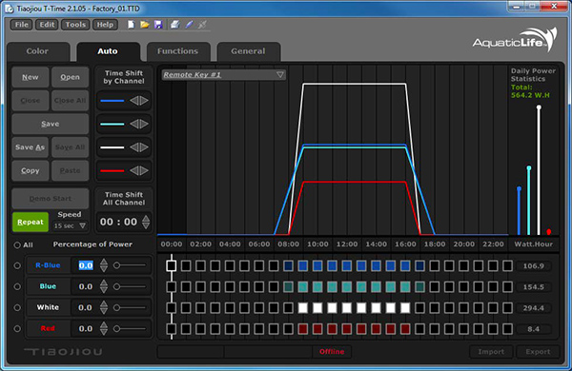Click the grayed plug connection toolbar icon
This screenshot has width=572, height=371.
(202, 25)
